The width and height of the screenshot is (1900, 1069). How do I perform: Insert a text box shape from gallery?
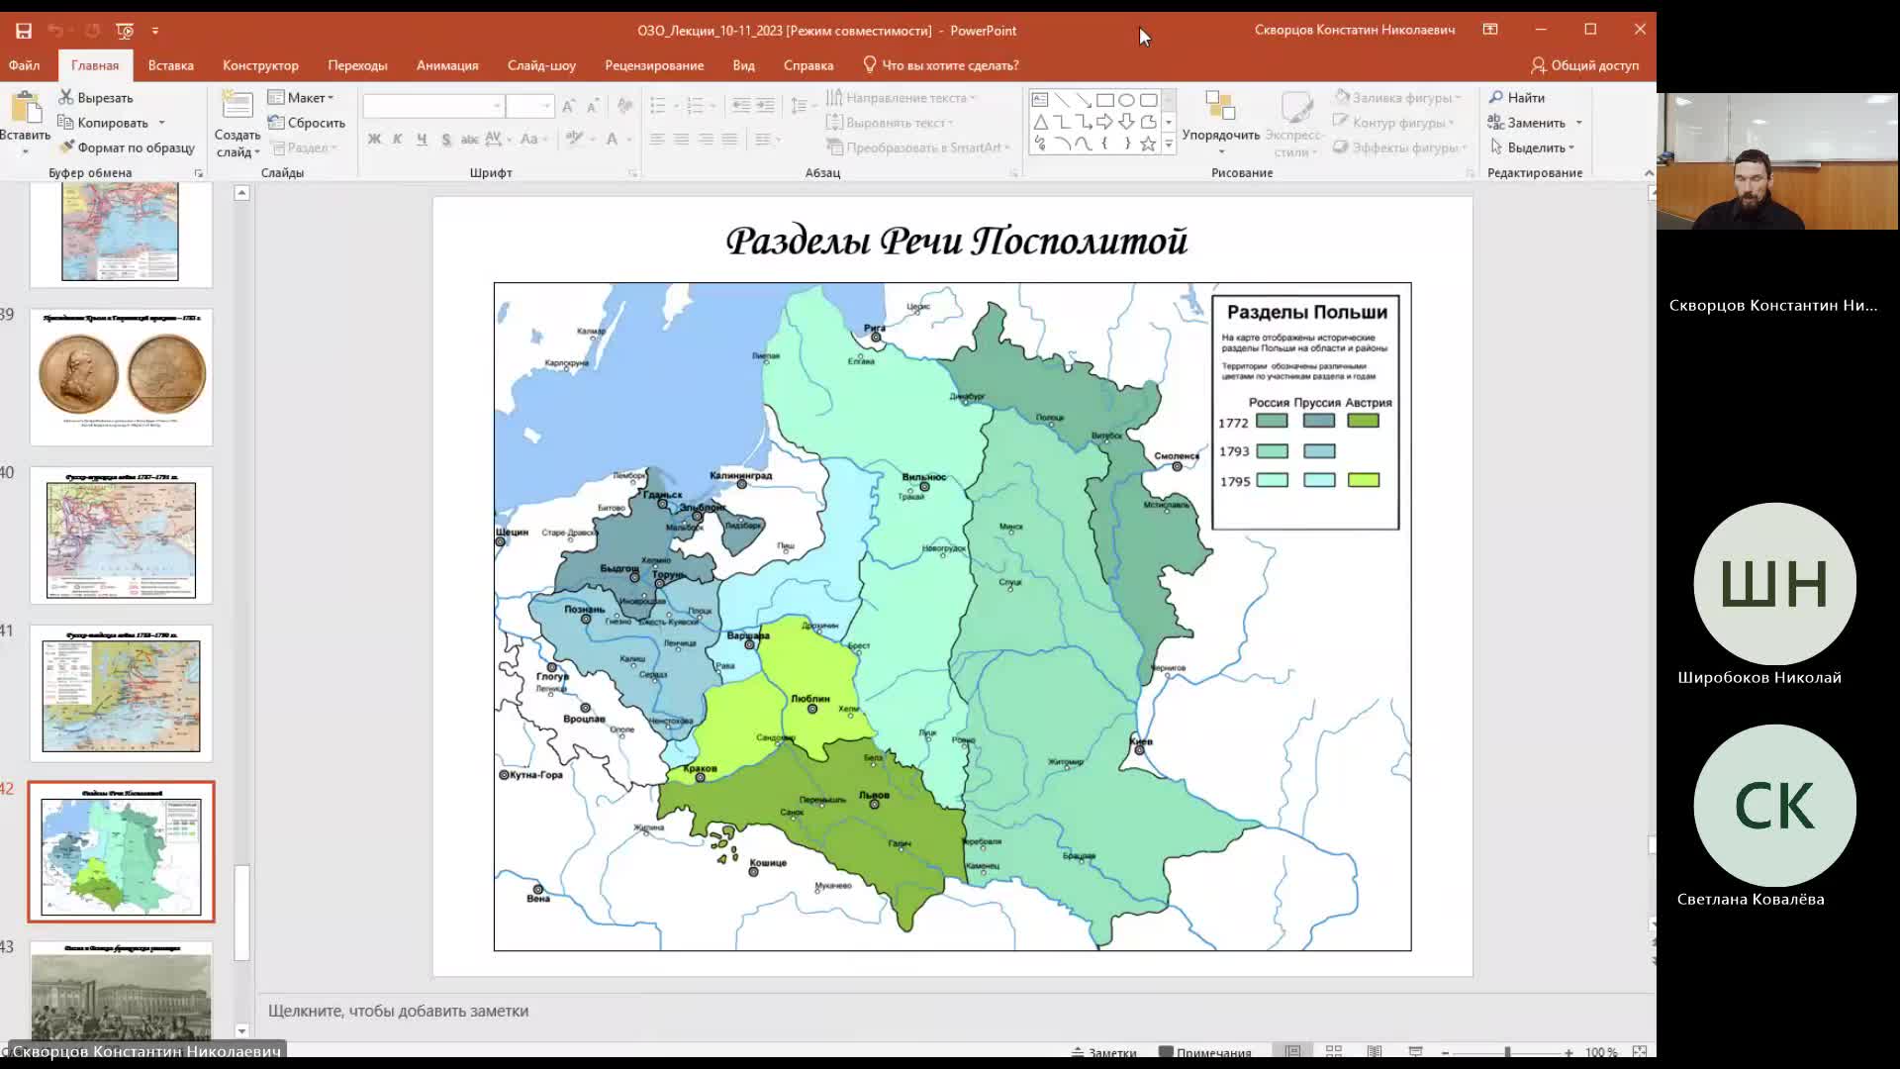[1040, 100]
